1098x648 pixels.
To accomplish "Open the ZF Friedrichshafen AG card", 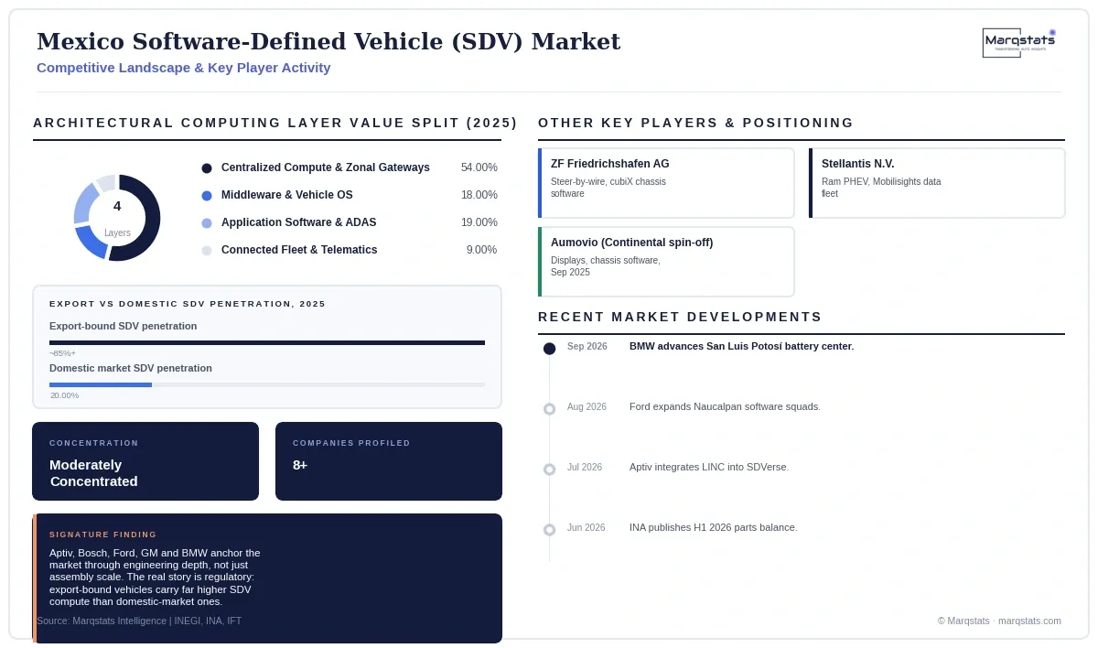I will click(666, 183).
